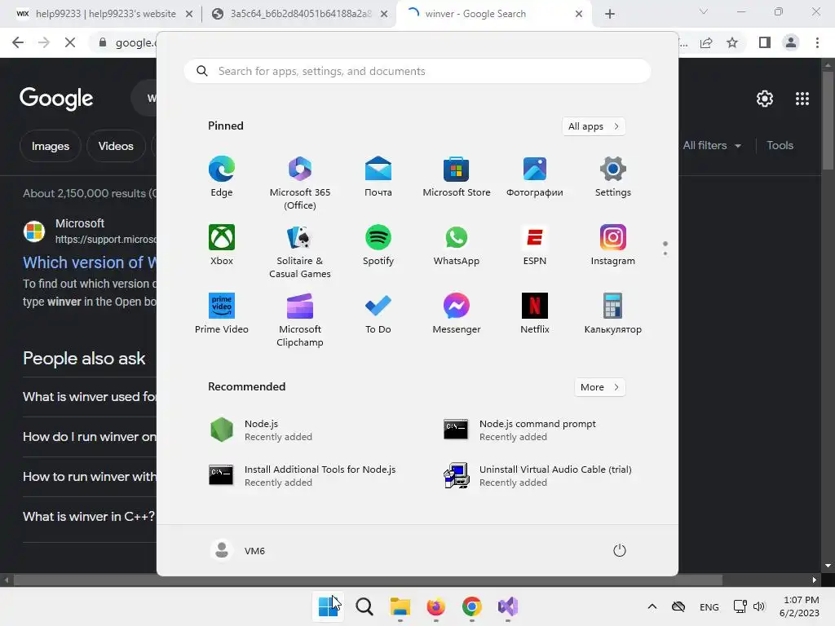Click the horizontal page scrollbar
Image resolution: width=835 pixels, height=626 pixels.
(368, 580)
